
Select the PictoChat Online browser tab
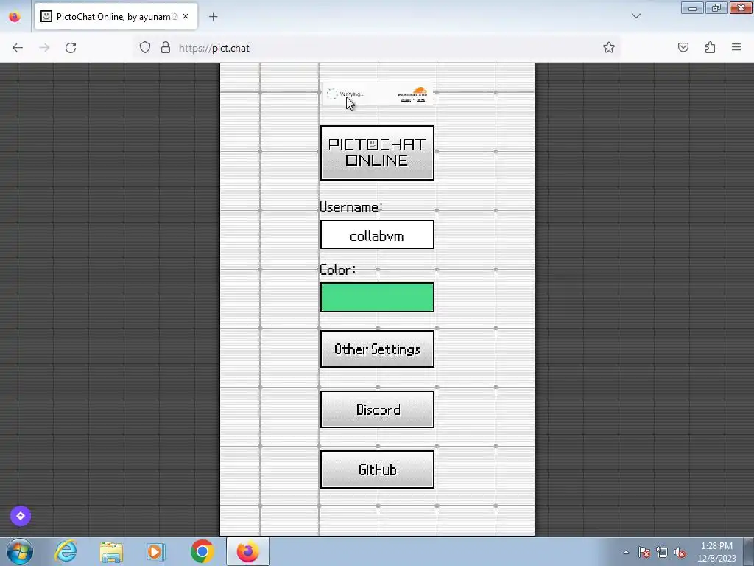(x=116, y=16)
